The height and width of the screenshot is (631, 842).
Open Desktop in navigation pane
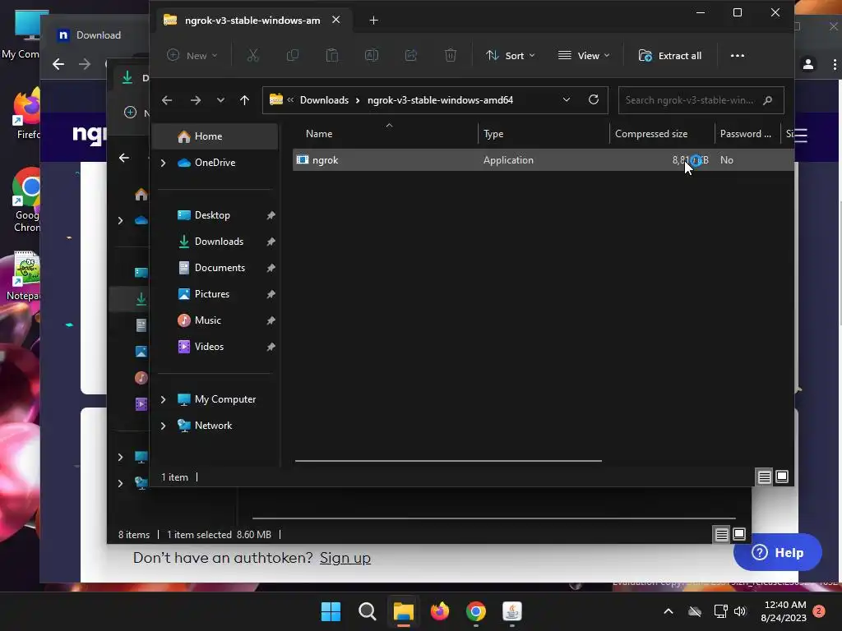point(215,215)
